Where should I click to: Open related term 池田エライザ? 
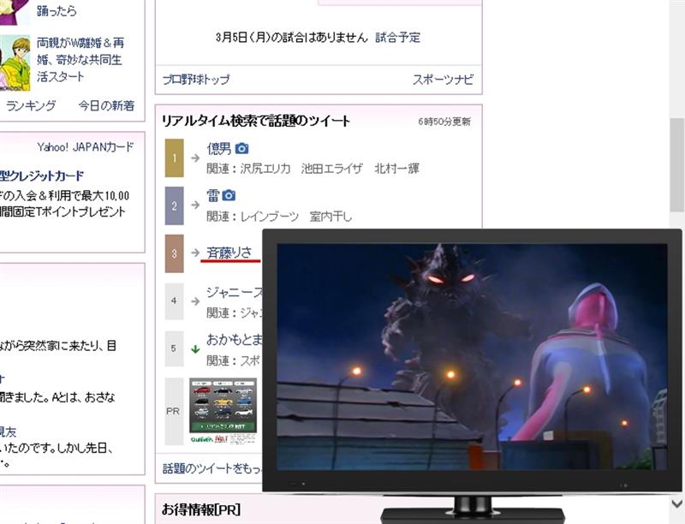pyautogui.click(x=332, y=169)
